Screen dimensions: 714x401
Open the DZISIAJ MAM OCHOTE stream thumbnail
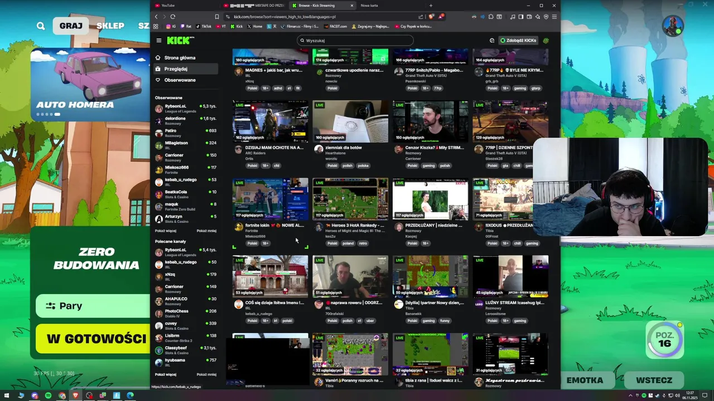pyautogui.click(x=271, y=121)
